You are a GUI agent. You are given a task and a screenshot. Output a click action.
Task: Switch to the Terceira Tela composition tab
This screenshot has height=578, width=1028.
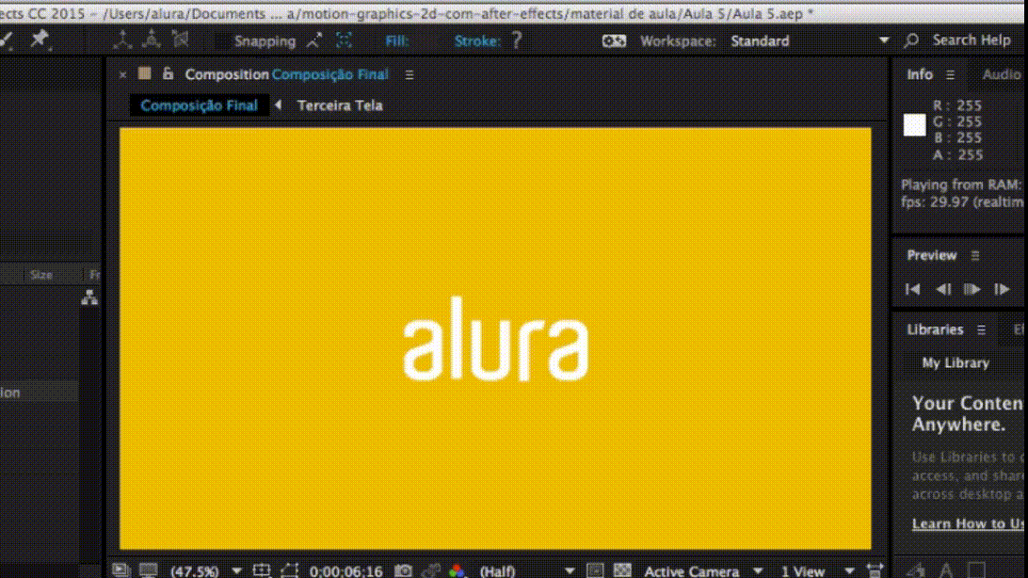point(340,105)
